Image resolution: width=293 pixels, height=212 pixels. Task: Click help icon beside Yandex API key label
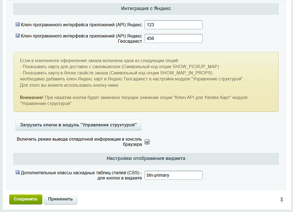[18, 25]
